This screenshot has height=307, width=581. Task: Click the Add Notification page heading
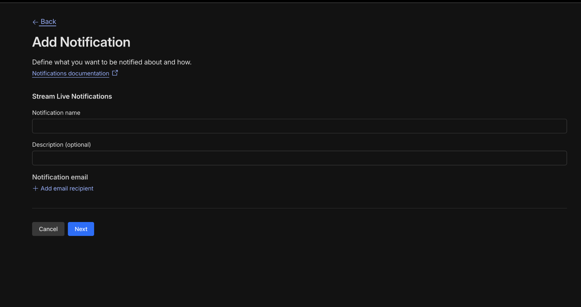[81, 42]
